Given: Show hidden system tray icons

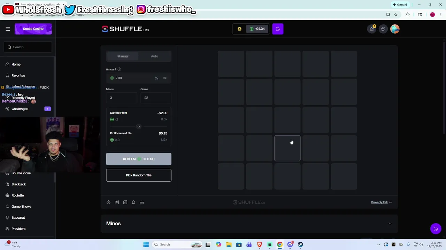Looking at the screenshot, I should coord(378,244).
